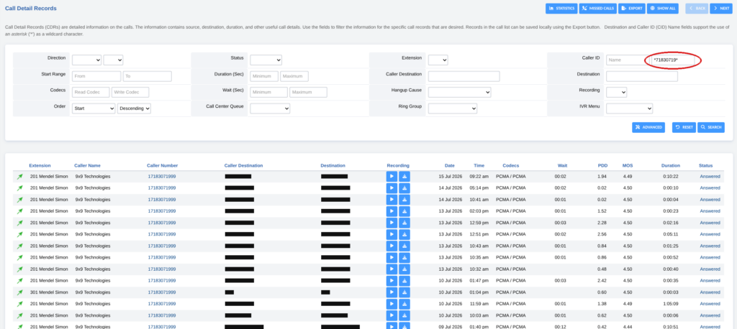
Task: Play recording for the 13 Jul 12:51 pm call
Action: point(392,234)
